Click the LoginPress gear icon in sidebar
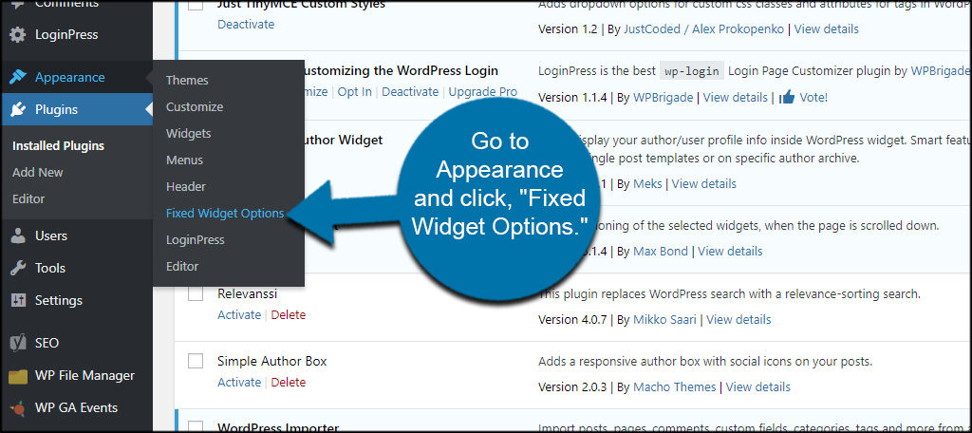This screenshot has height=433, width=972. point(18,34)
